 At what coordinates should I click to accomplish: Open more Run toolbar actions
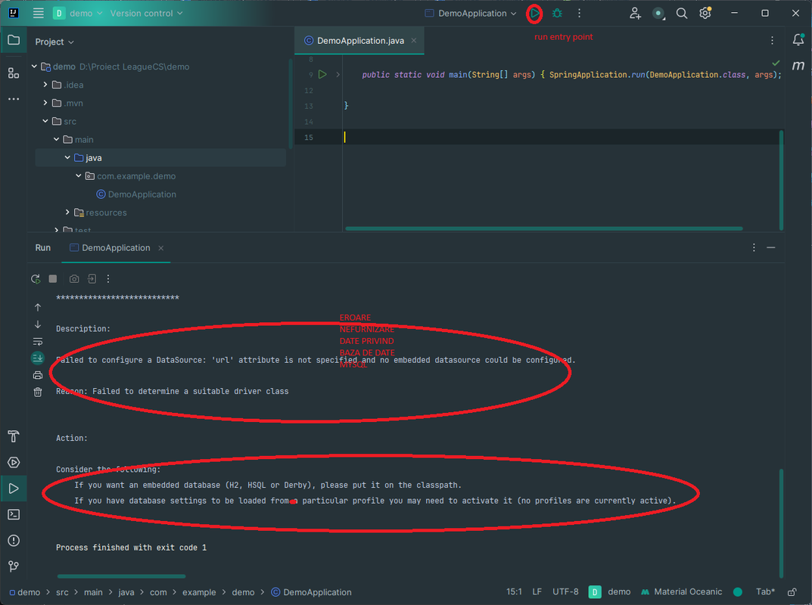108,279
